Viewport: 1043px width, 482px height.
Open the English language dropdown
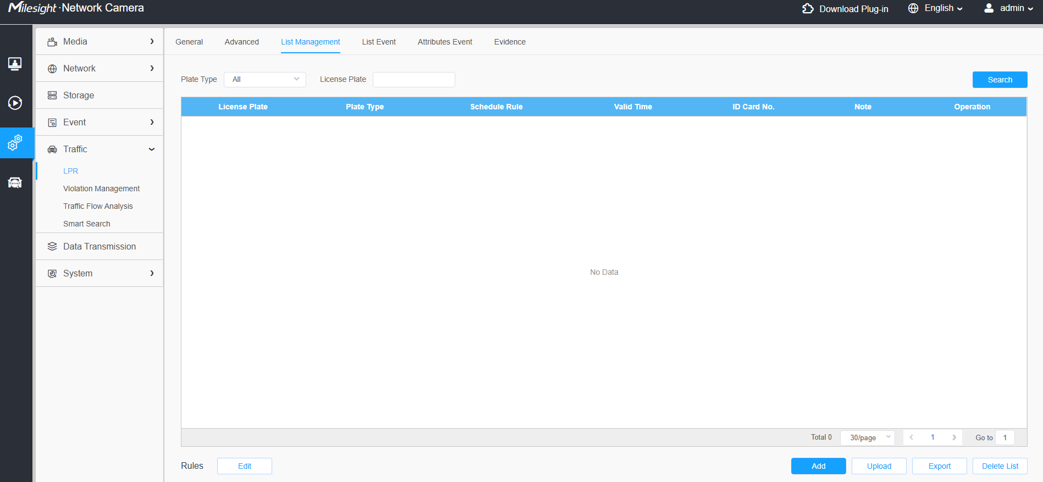pos(943,8)
